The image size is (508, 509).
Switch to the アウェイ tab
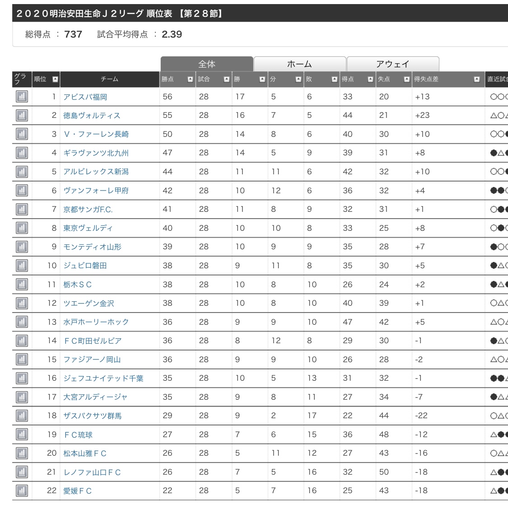pyautogui.click(x=393, y=64)
